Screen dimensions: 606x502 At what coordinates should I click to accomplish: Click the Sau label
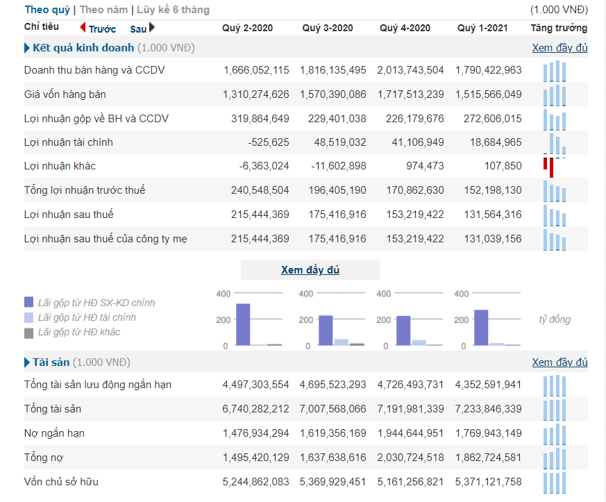click(138, 29)
